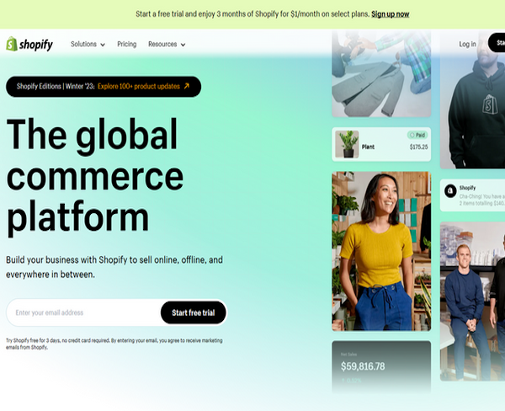Viewport: 505px width, 411px height.
Task: Click the Shopify notification avatar icon
Action: [x=450, y=191]
